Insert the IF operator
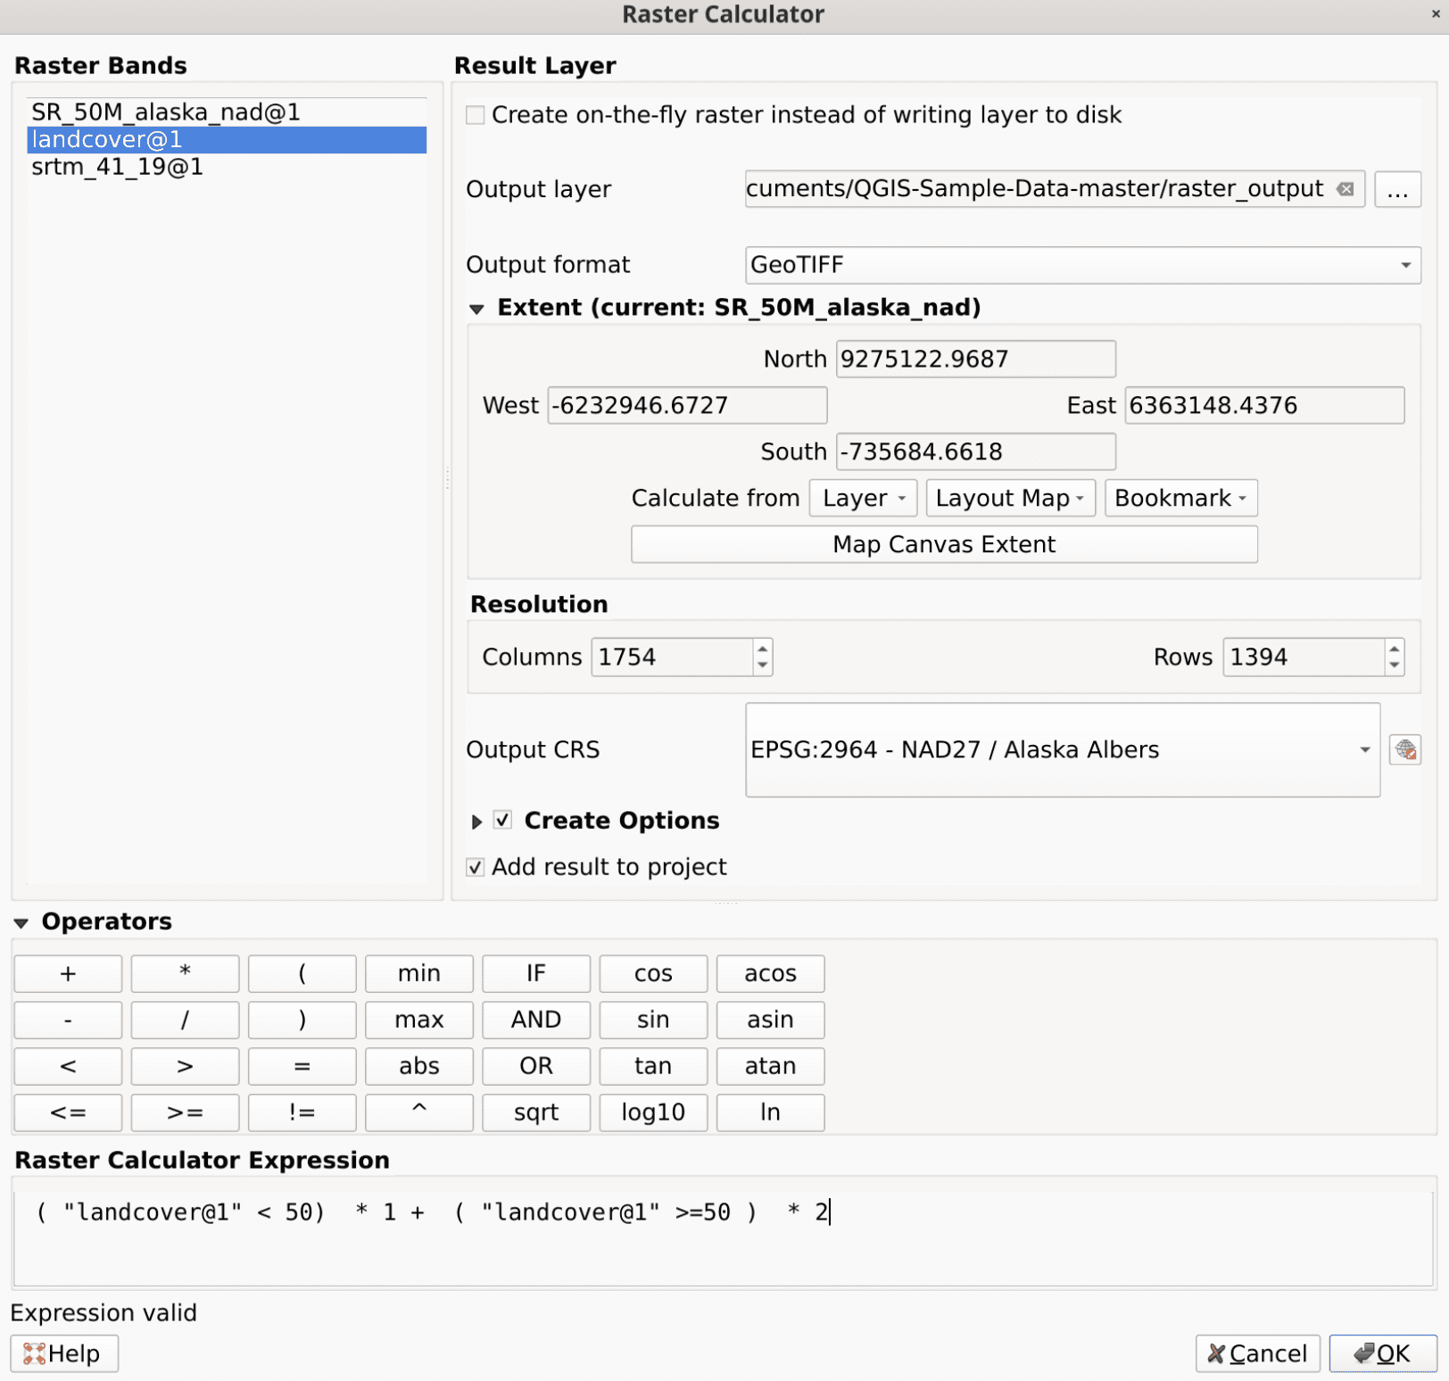Viewport: 1449px width, 1381px height. (x=536, y=973)
